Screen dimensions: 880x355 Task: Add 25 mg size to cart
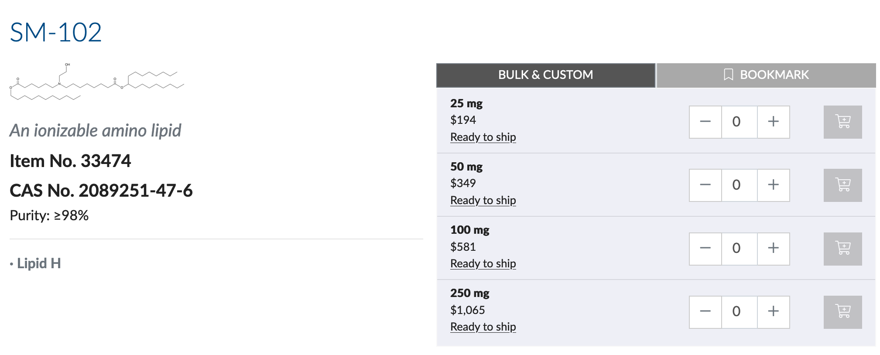(842, 122)
